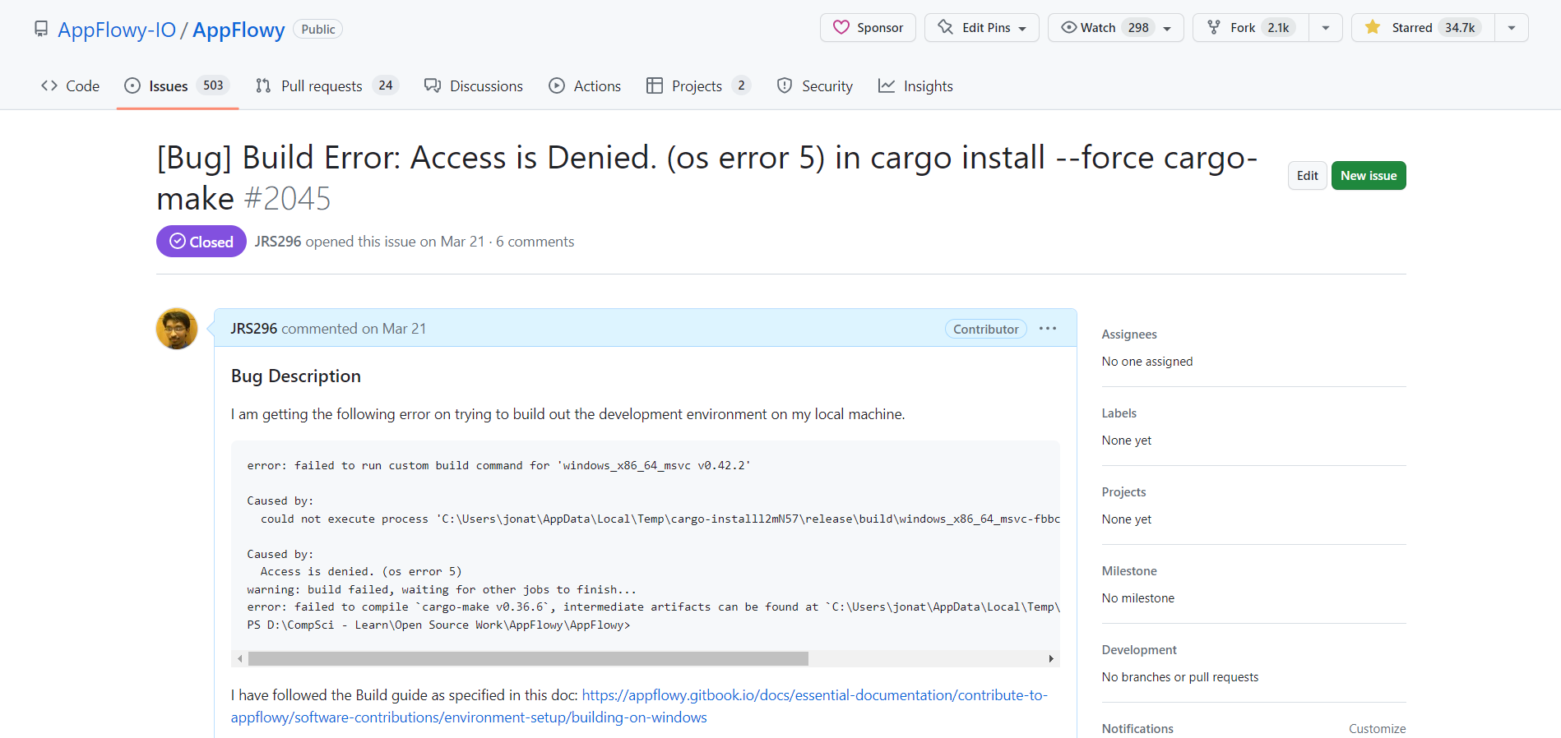The height and width of the screenshot is (738, 1561).
Task: Click the New issue button
Action: pos(1369,175)
